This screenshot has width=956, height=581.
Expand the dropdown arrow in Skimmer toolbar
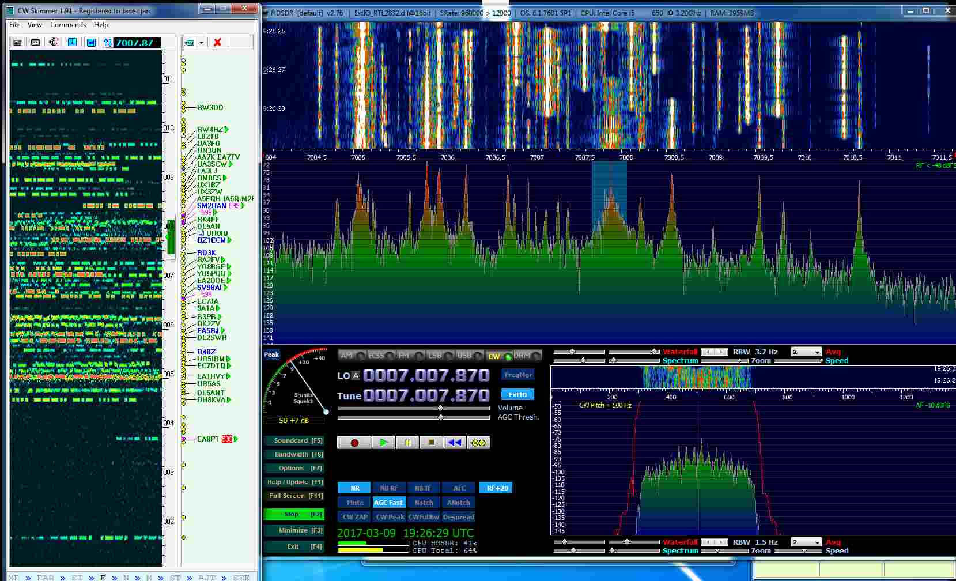pyautogui.click(x=201, y=42)
